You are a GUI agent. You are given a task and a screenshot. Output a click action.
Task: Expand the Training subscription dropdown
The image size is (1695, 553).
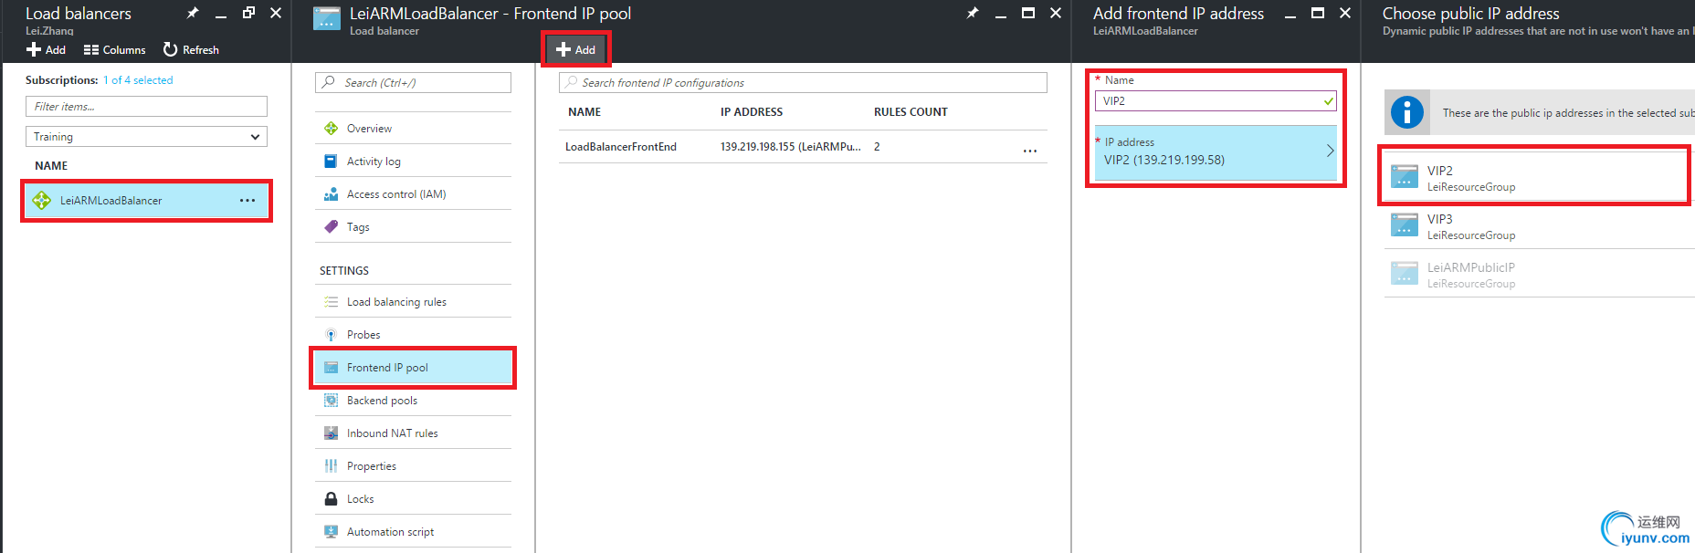(x=146, y=137)
